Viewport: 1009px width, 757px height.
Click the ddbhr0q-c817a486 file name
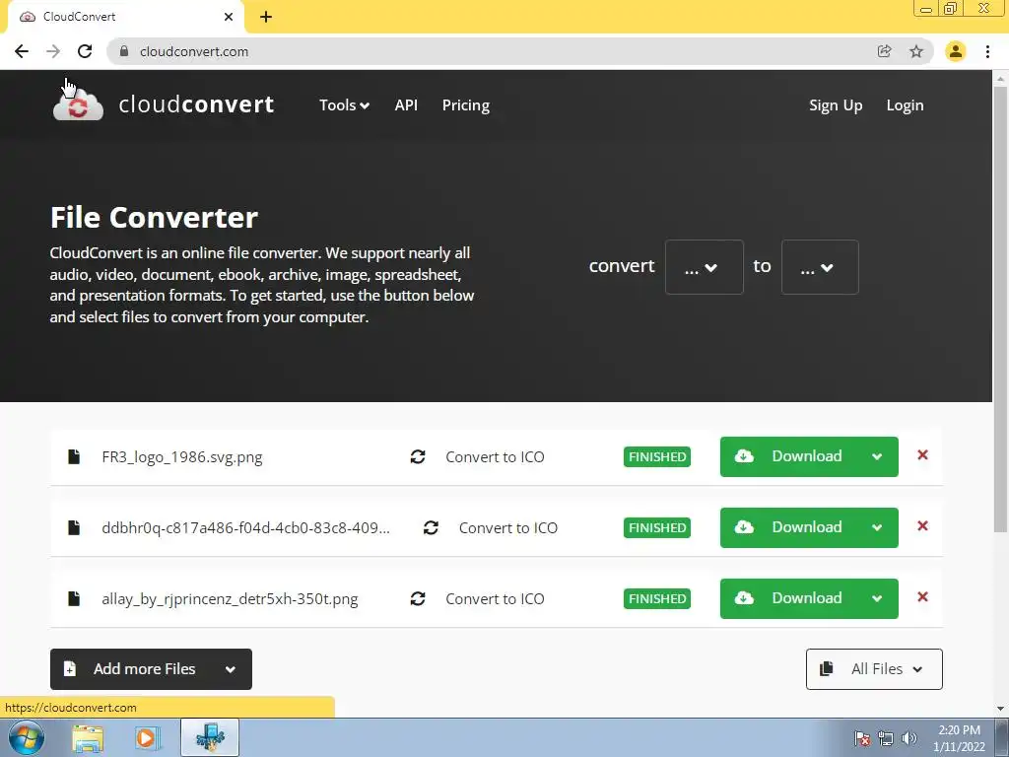point(245,528)
